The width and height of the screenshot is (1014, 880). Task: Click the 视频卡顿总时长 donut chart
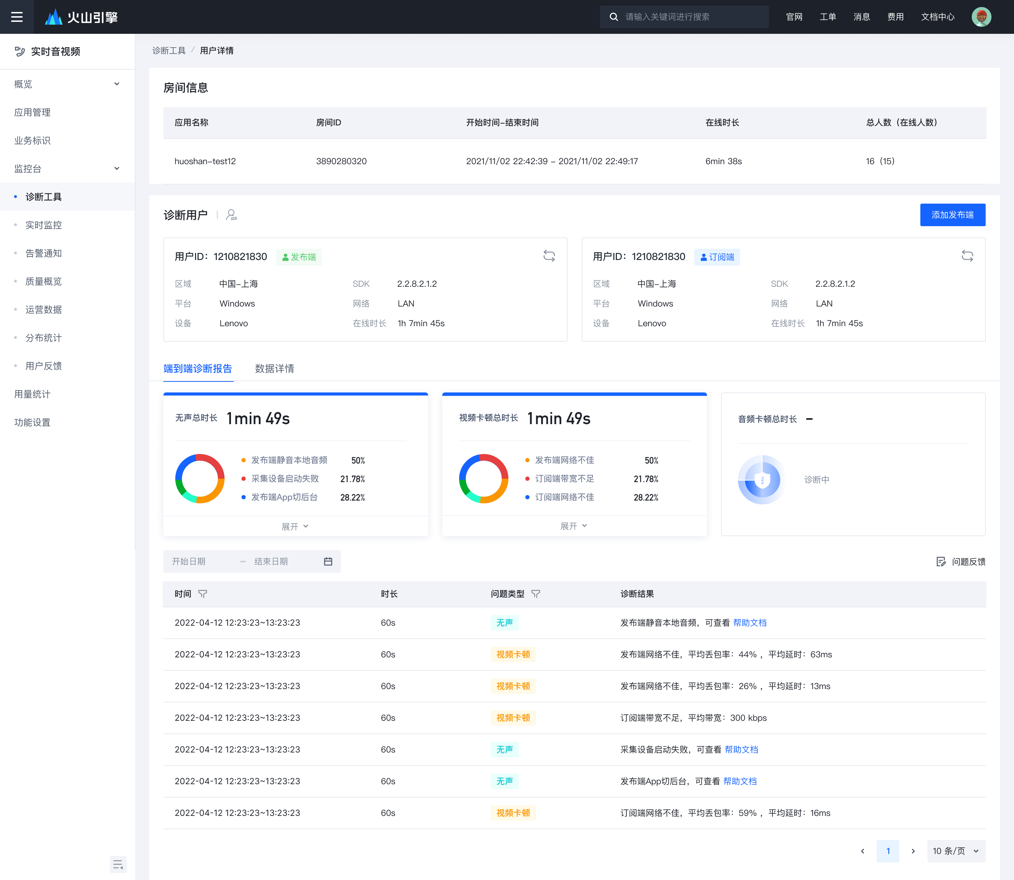pos(483,478)
